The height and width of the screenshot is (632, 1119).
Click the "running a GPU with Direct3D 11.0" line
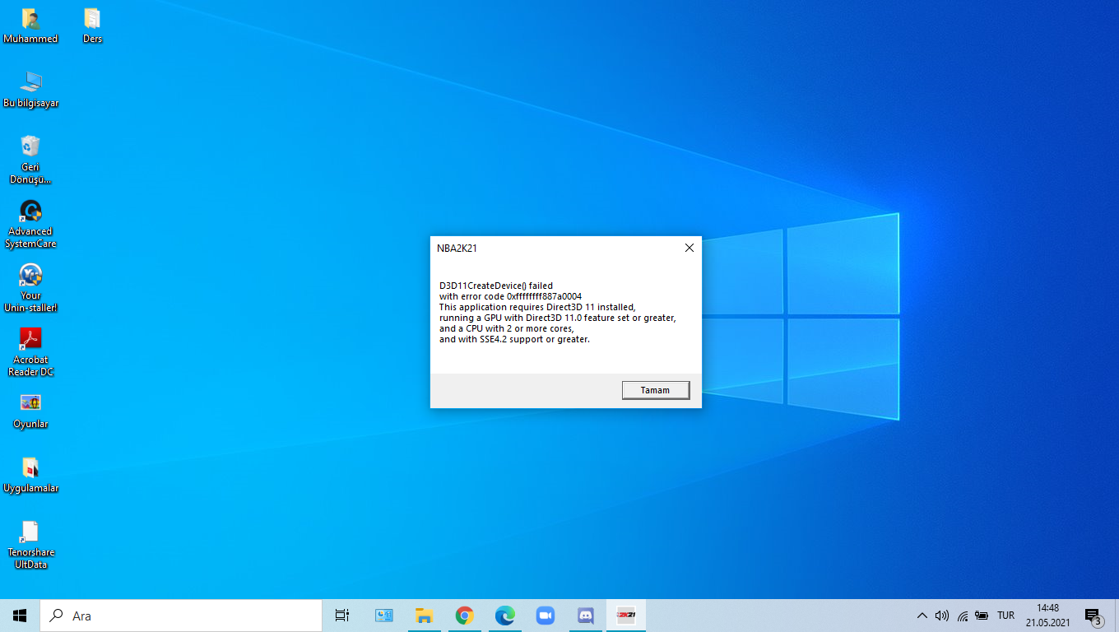coord(557,318)
